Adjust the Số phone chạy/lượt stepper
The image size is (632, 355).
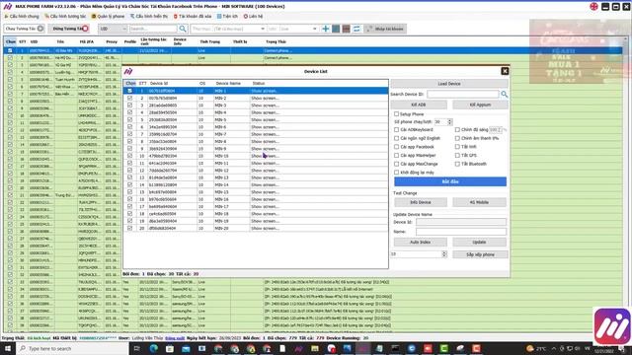point(450,121)
